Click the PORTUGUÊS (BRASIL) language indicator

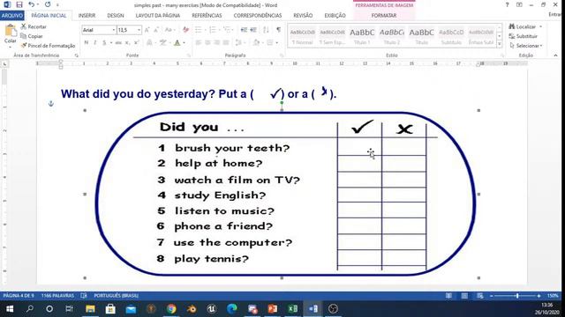click(x=116, y=296)
